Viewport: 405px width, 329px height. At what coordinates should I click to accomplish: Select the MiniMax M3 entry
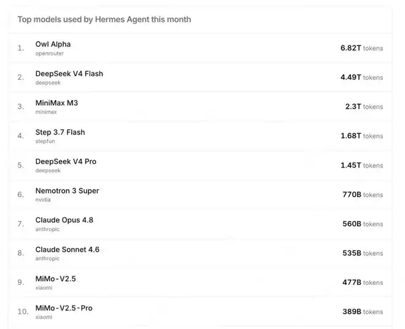56,103
